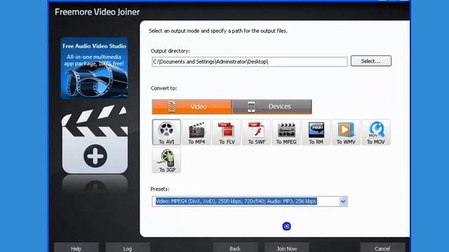The height and width of the screenshot is (252, 449).
Task: Click the highlighted preset text in combo box
Action: pyautogui.click(x=236, y=202)
